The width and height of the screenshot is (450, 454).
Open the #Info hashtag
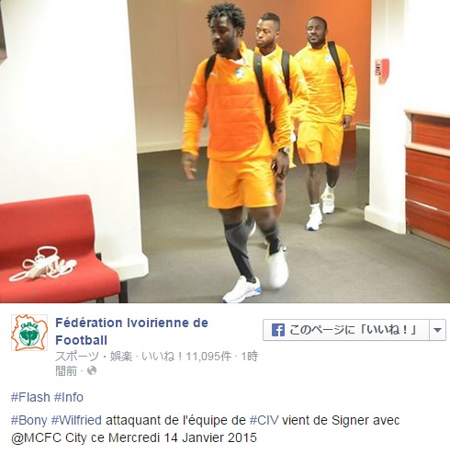click(x=69, y=397)
